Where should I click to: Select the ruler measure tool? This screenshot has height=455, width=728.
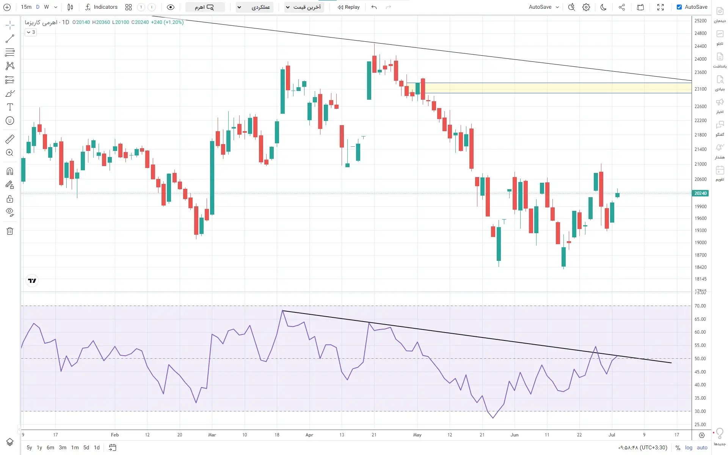tap(10, 139)
